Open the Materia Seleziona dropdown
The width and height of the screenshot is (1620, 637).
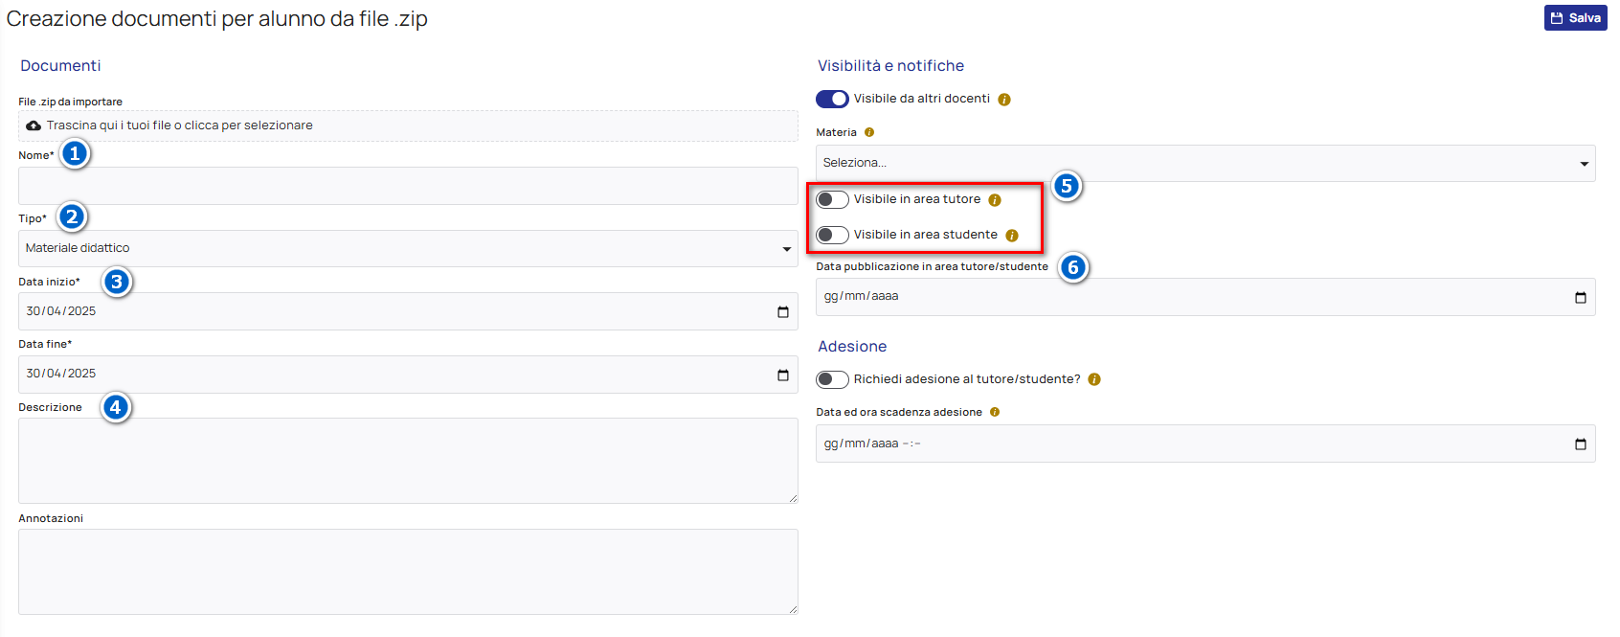1205,164
